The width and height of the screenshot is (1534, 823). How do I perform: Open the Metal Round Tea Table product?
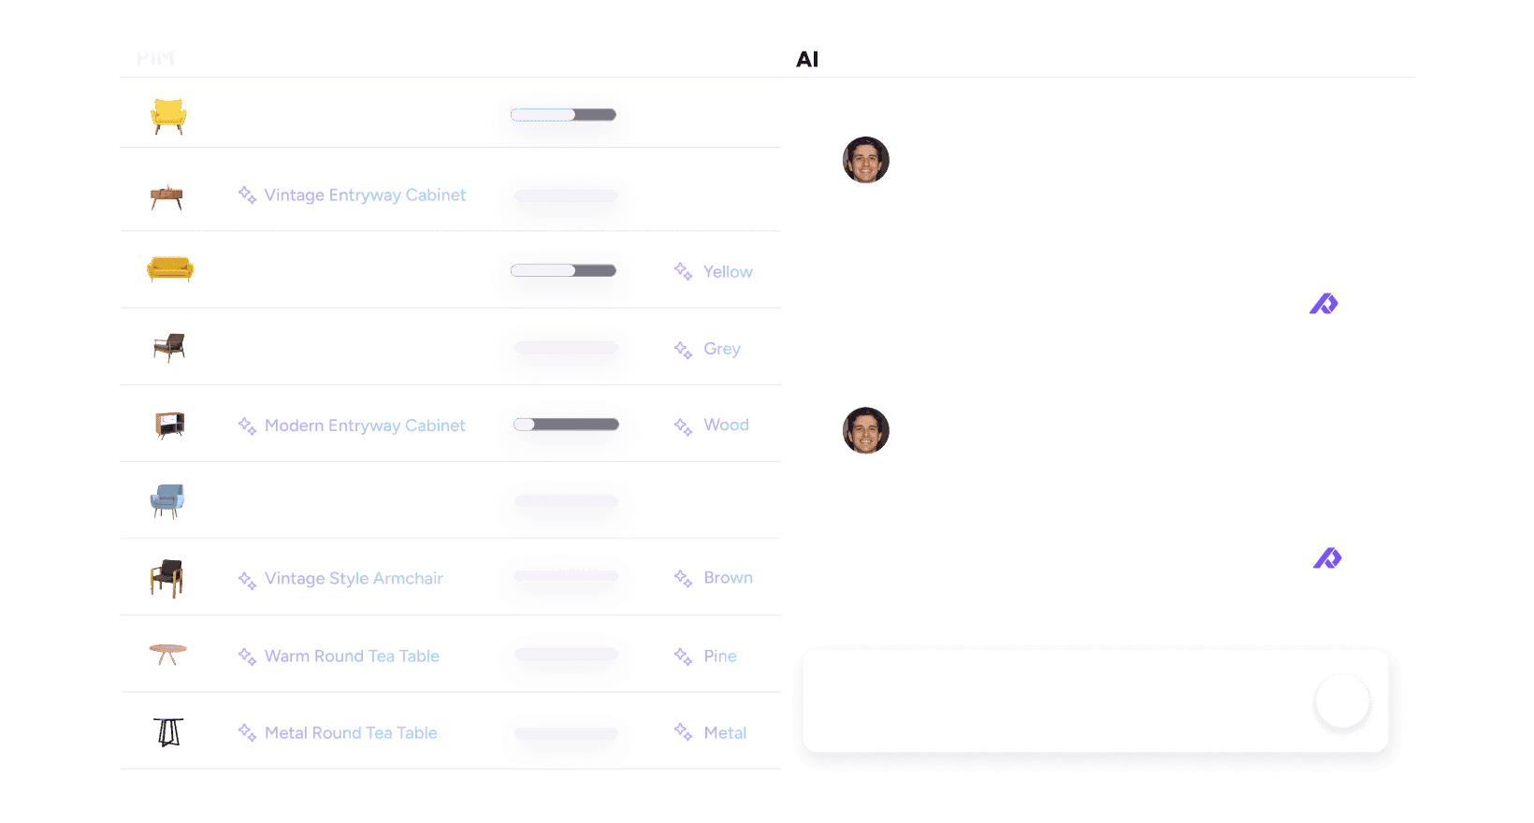coord(351,733)
